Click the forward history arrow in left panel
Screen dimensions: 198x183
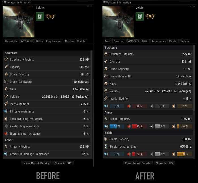(91, 6)
